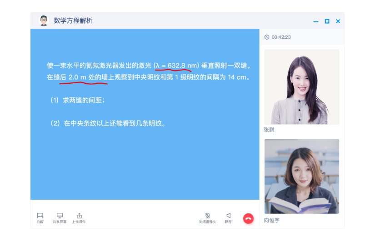Click question (1) 求两缝的间距 on slide
Image resolution: width=370 pixels, height=243 pixels.
coord(78,100)
